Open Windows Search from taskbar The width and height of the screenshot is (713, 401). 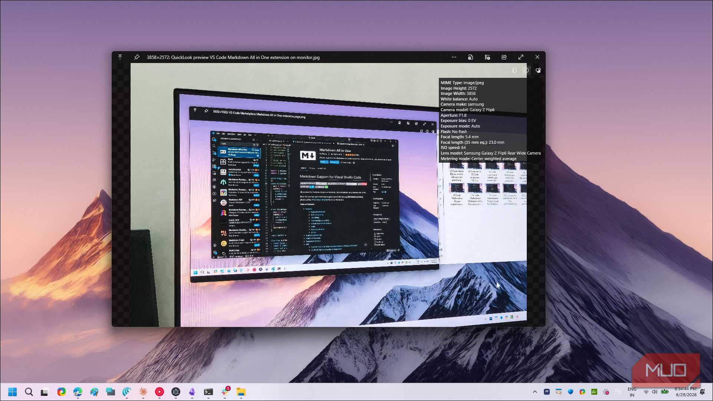tap(29, 392)
